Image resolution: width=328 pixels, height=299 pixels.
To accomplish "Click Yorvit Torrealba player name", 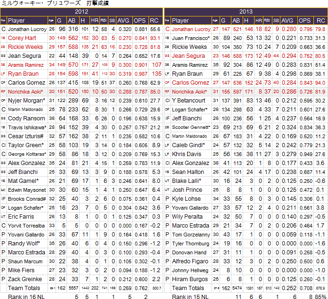I will coord(26,226).
